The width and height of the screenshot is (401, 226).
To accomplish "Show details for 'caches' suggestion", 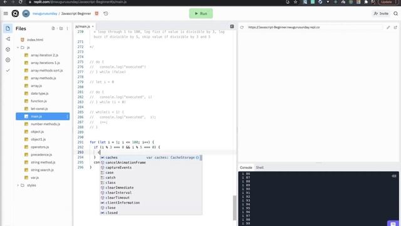I will (197, 158).
